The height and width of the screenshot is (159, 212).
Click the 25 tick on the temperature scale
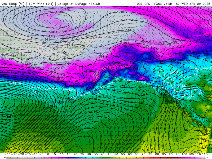tap(82, 154)
